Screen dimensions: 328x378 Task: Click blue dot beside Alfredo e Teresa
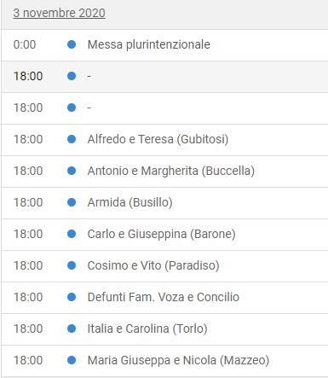(x=72, y=139)
